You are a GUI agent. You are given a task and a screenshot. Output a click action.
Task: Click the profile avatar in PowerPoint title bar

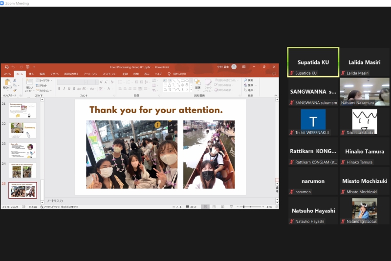tap(234, 67)
